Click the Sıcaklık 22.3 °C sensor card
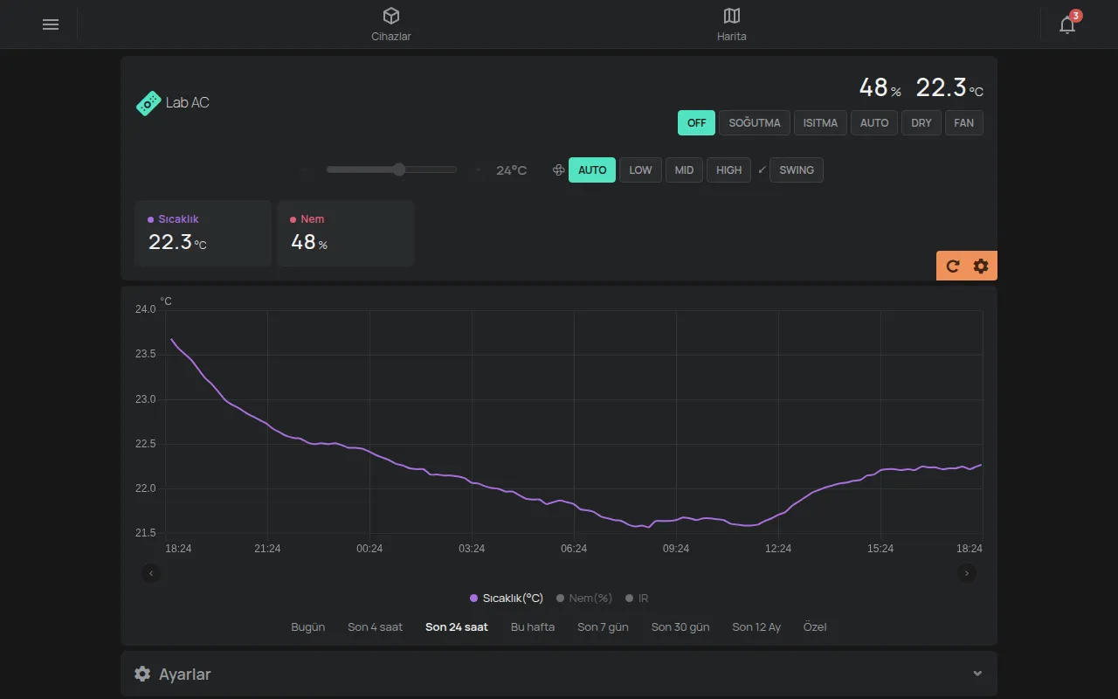The image size is (1118, 699). pos(203,233)
